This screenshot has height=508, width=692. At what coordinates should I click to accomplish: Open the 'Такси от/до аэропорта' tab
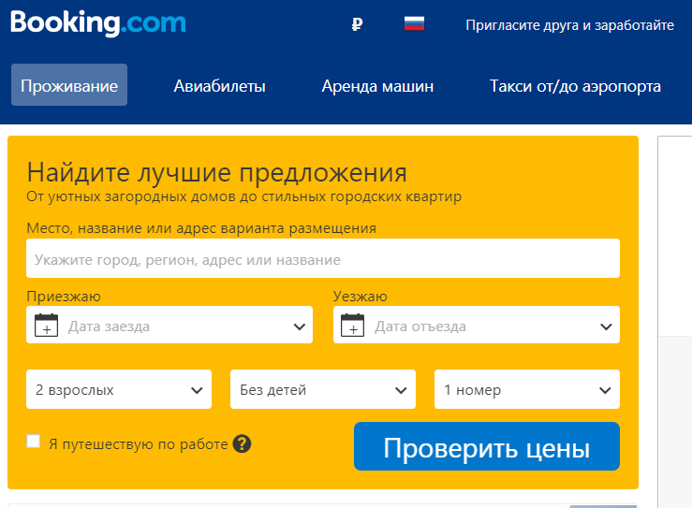[x=576, y=86]
